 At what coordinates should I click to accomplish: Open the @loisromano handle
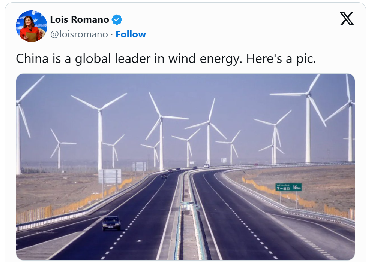(79, 34)
